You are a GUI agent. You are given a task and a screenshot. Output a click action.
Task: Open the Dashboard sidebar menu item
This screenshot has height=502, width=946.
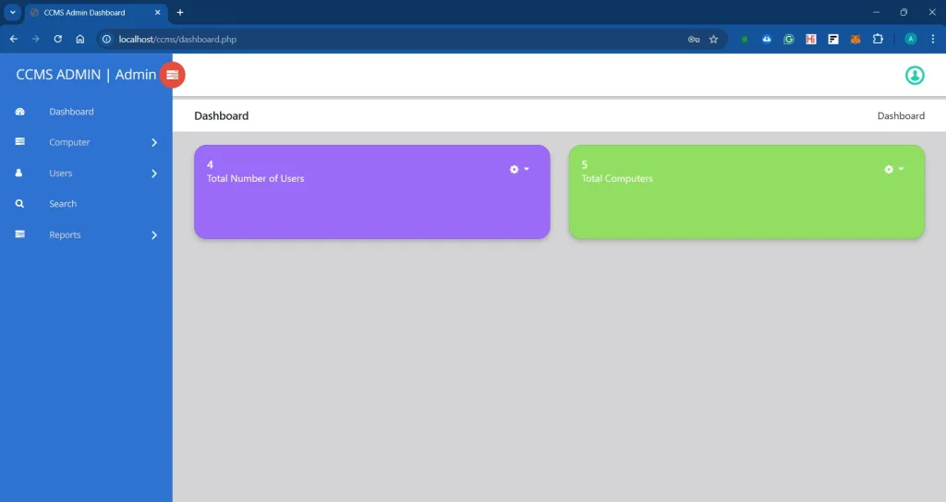[x=86, y=112]
